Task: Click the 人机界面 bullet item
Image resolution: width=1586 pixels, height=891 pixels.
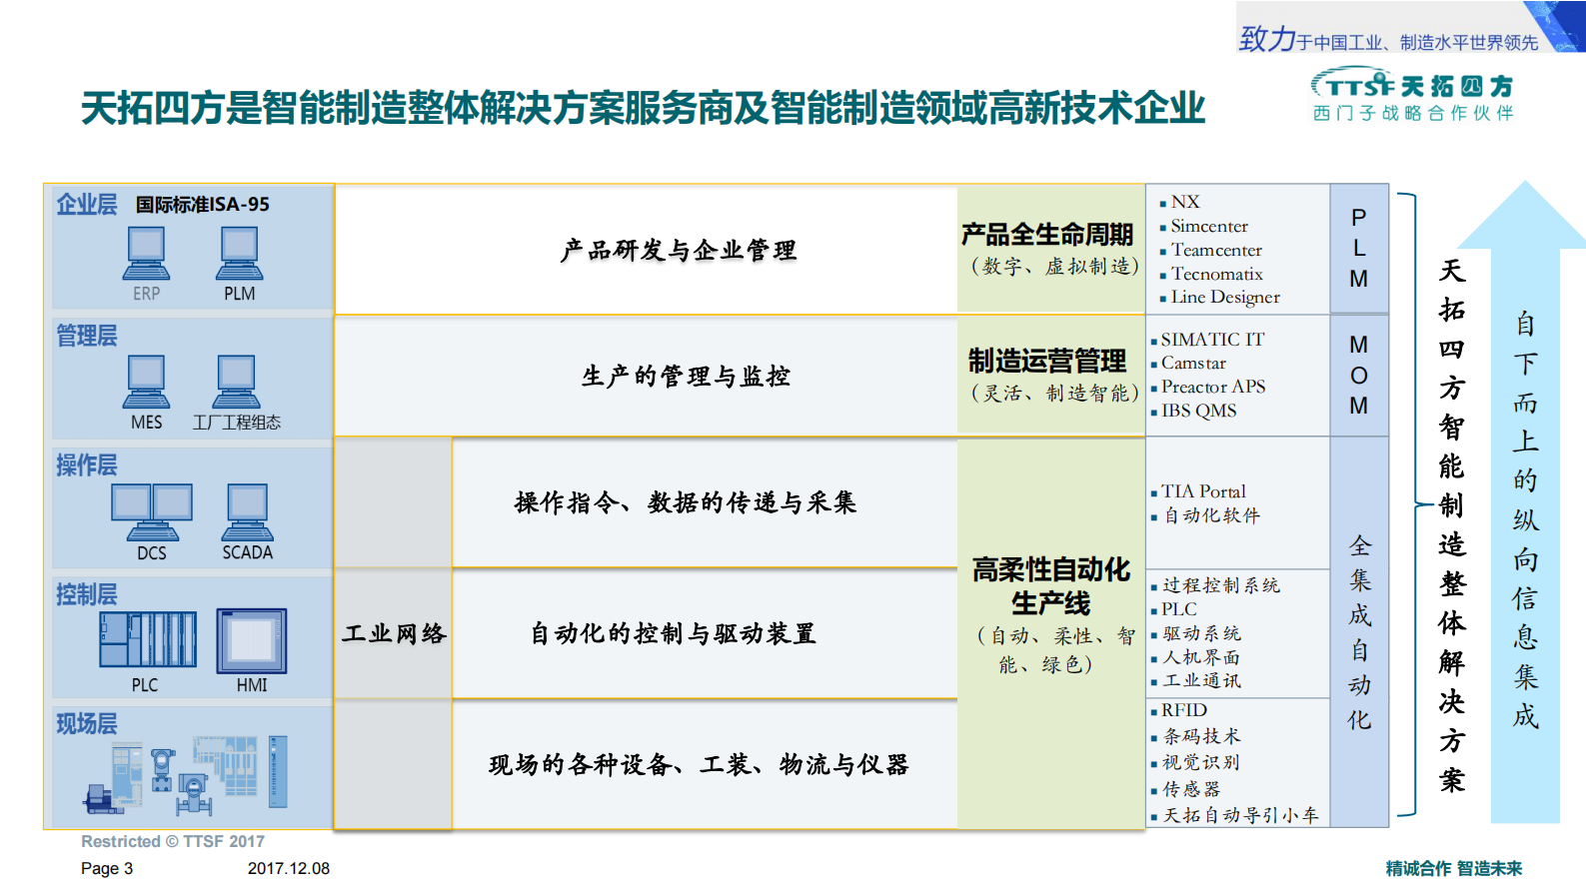Action: coord(1195,657)
